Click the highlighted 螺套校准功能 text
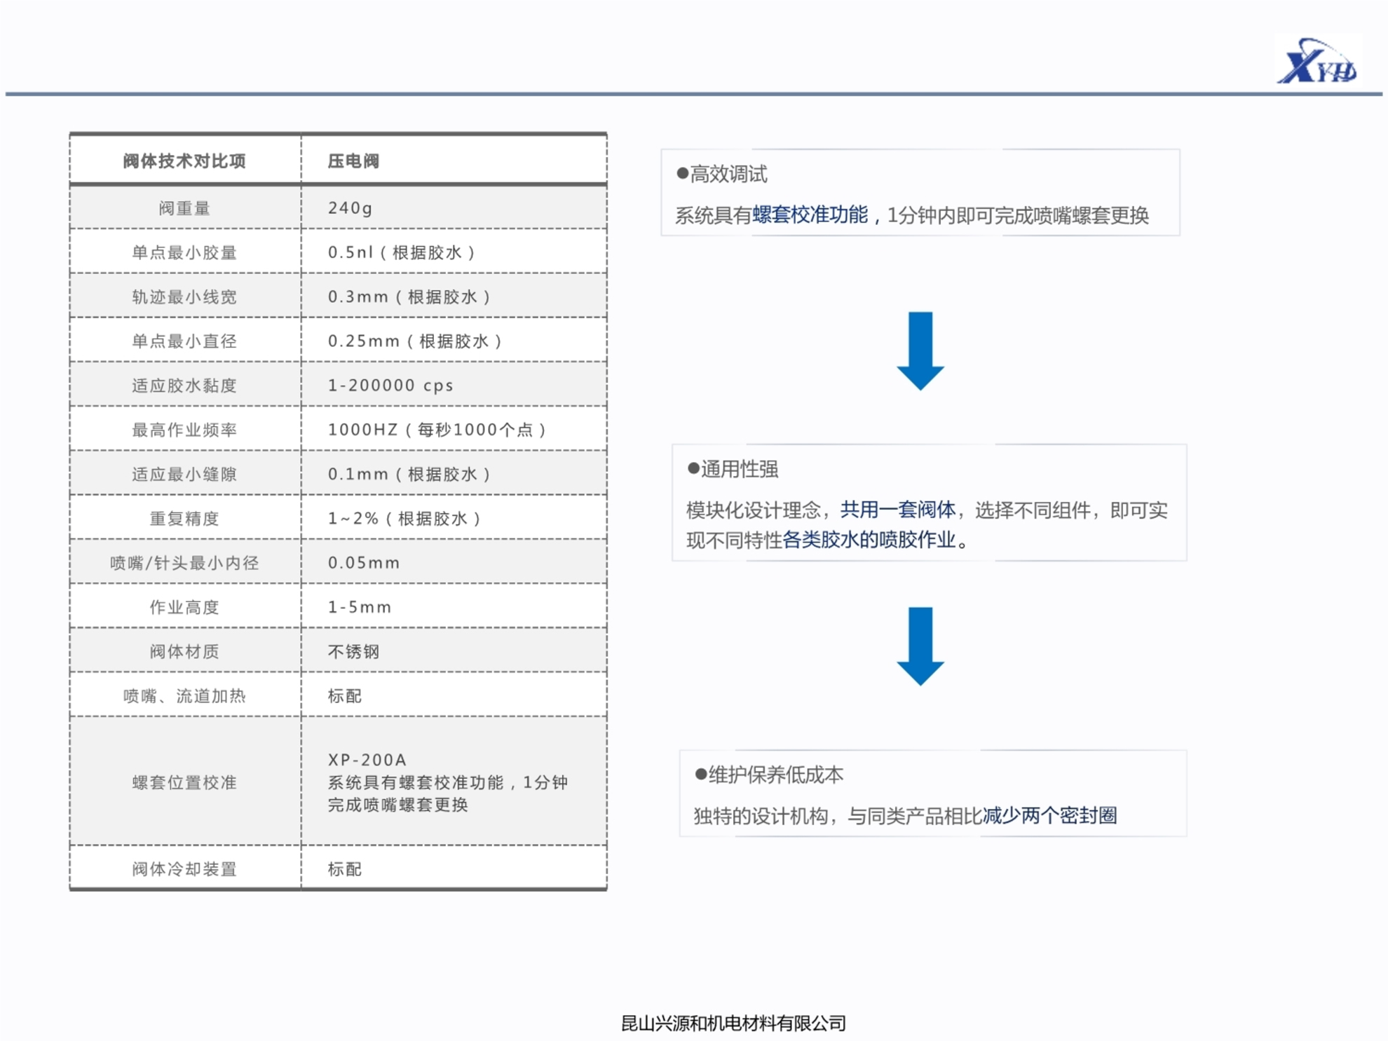 point(810,215)
